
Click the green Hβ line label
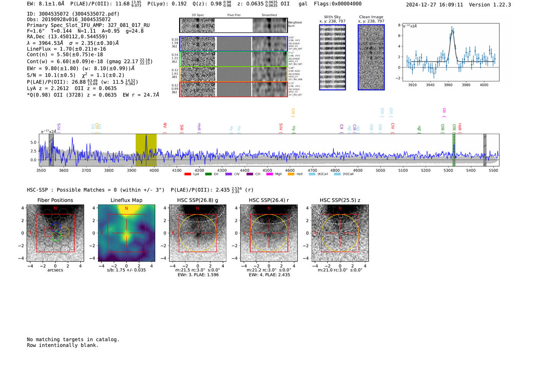[x=419, y=129]
